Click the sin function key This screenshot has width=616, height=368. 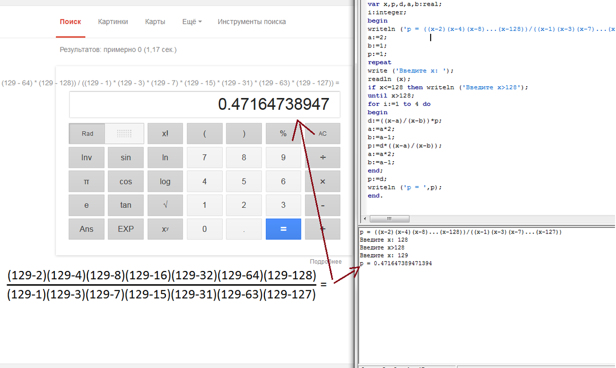[126, 158]
